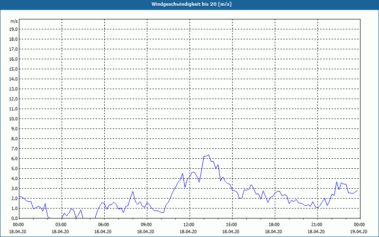Select the '12,0' y-axis tick label
Screen dimensions: 379x237
point(13,99)
